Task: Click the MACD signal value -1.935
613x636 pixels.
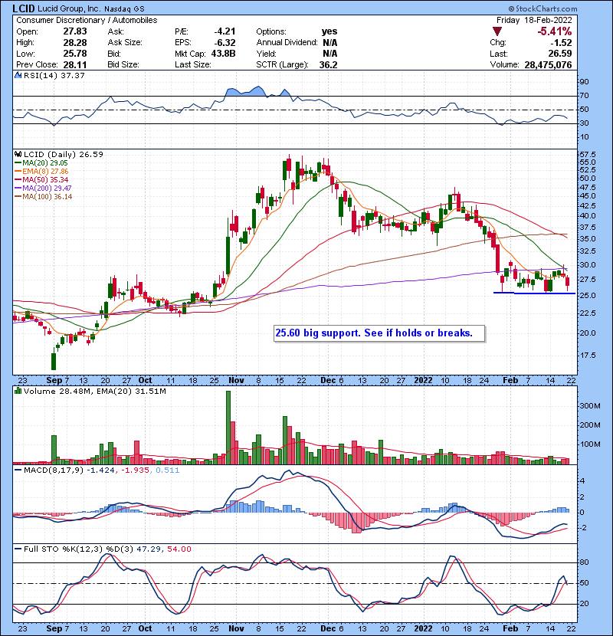Action: click(134, 470)
